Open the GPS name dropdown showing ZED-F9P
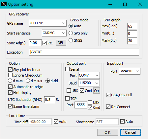 [47, 23]
